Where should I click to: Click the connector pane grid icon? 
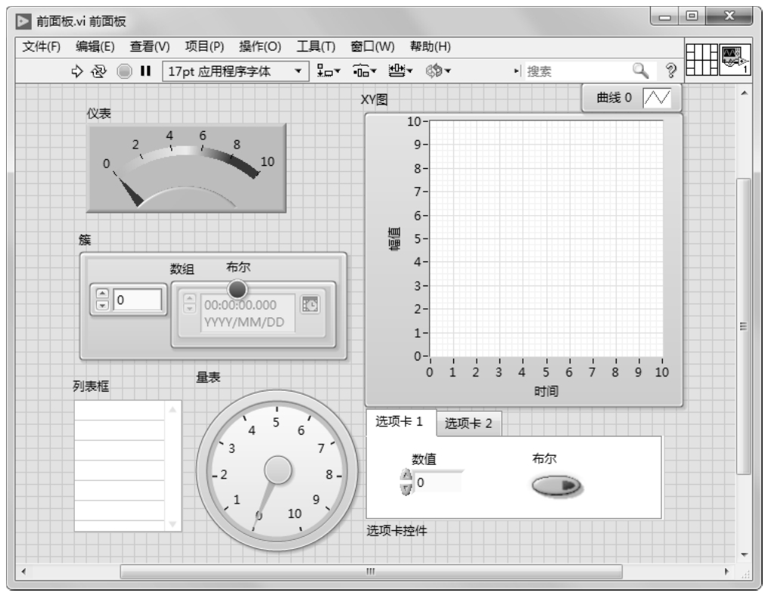pos(701,60)
